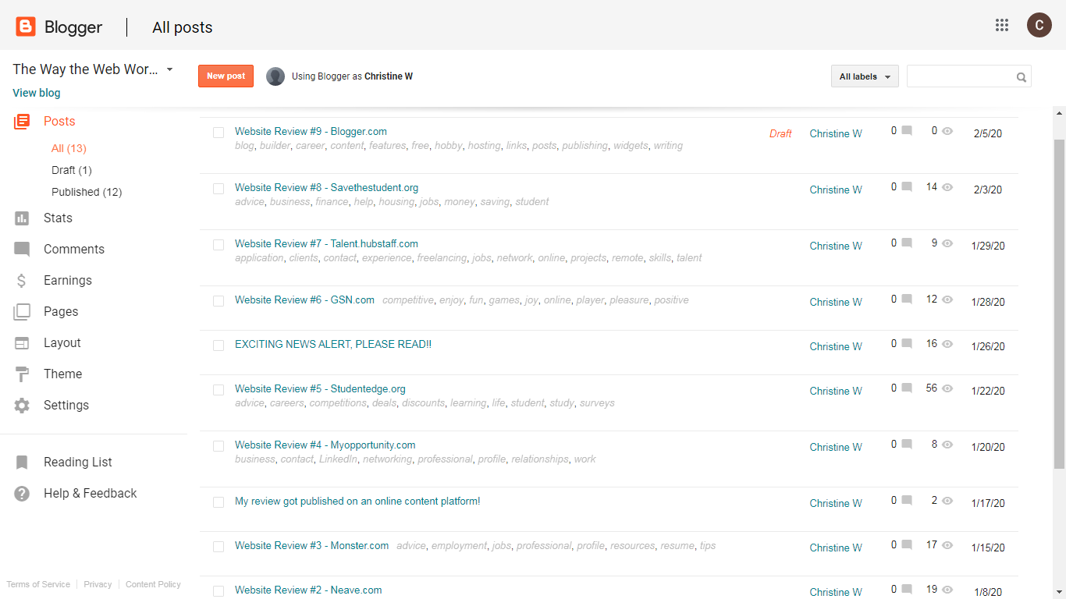Viewport: 1066px width, 599px height.
Task: Click the comment icon in EXCITING NEWS ALERT row
Action: click(x=907, y=344)
